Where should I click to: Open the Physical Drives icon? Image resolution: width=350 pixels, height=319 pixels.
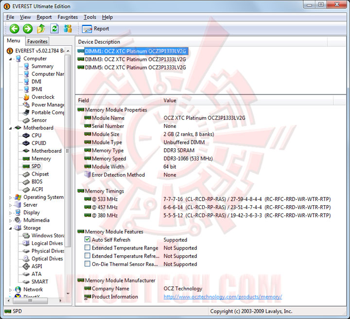click(x=26, y=251)
